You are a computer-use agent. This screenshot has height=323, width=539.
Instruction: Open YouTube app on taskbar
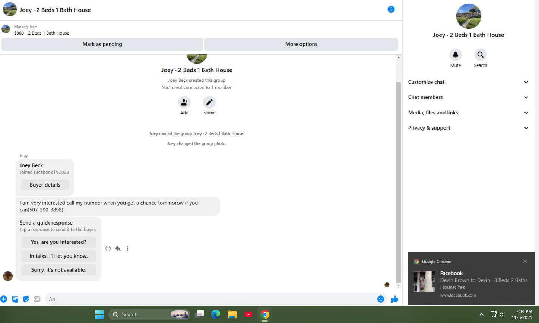pyautogui.click(x=248, y=314)
